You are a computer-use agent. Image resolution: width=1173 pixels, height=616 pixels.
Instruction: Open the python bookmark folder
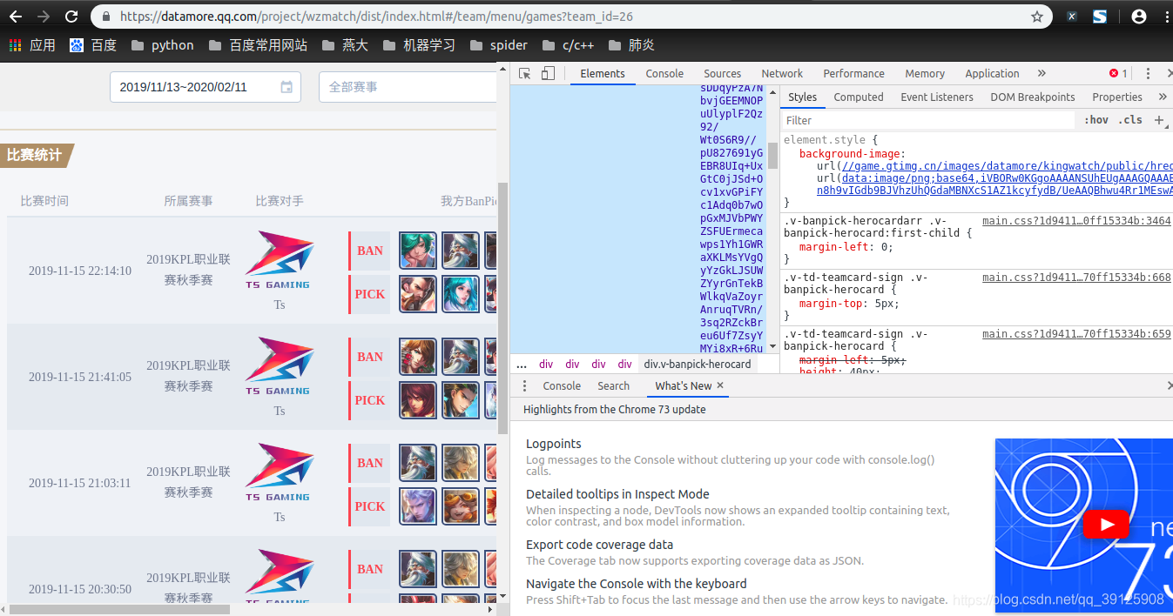(x=162, y=45)
